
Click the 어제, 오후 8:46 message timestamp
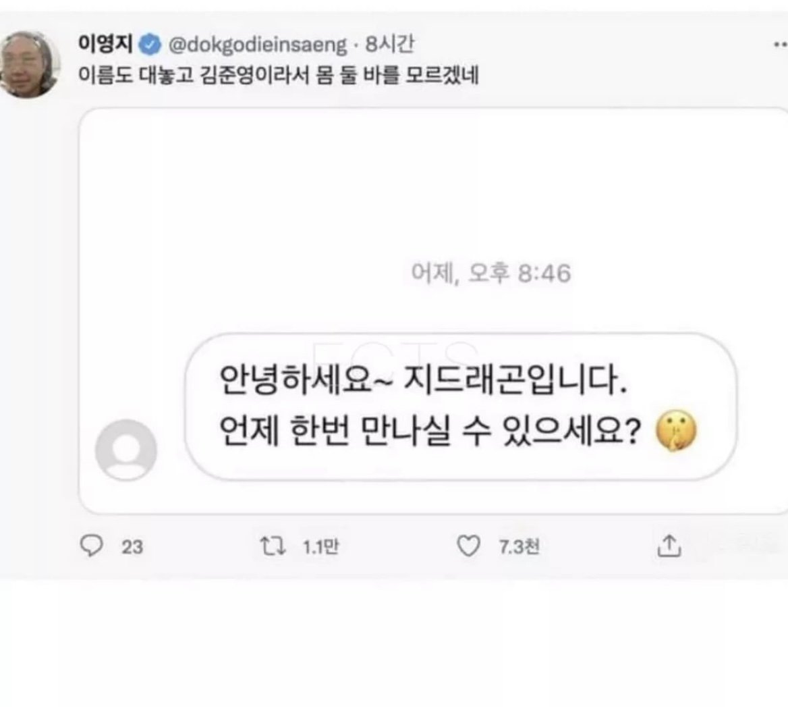490,273
